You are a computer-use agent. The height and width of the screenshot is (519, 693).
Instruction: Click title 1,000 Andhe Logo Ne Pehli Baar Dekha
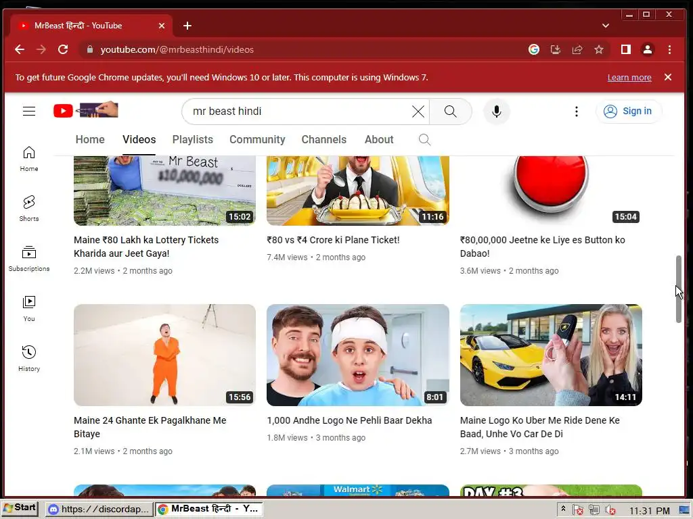click(x=349, y=420)
